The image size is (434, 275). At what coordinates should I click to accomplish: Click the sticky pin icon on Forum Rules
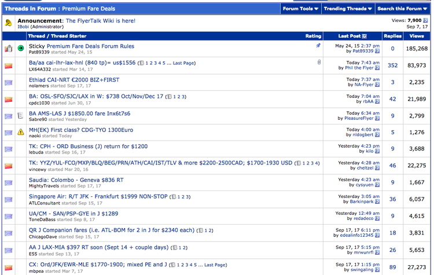click(x=318, y=45)
